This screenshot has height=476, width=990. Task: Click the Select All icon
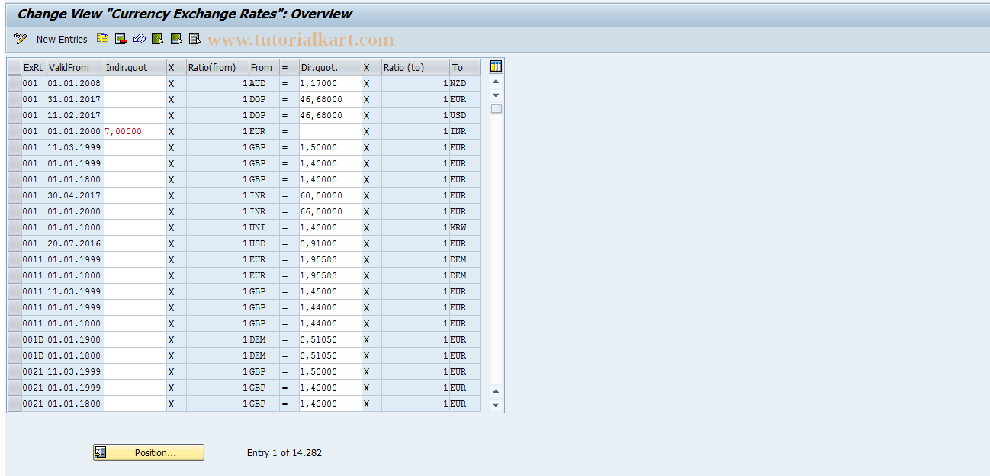tap(157, 39)
